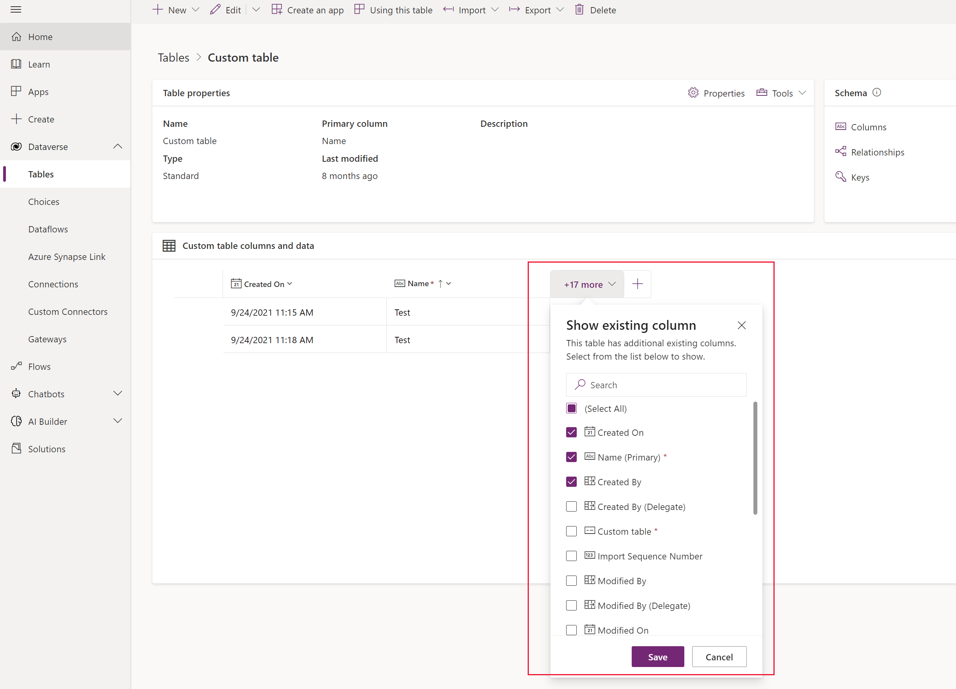Expand the +17 more columns dropdown

587,284
